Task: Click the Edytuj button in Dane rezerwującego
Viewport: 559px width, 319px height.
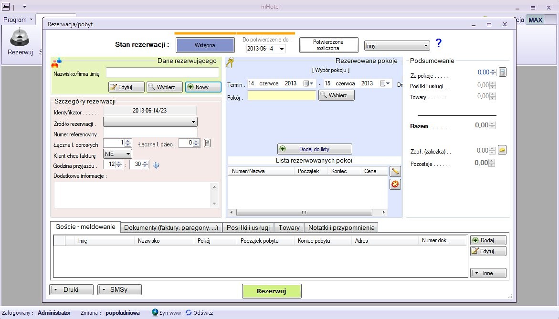Action: point(127,87)
